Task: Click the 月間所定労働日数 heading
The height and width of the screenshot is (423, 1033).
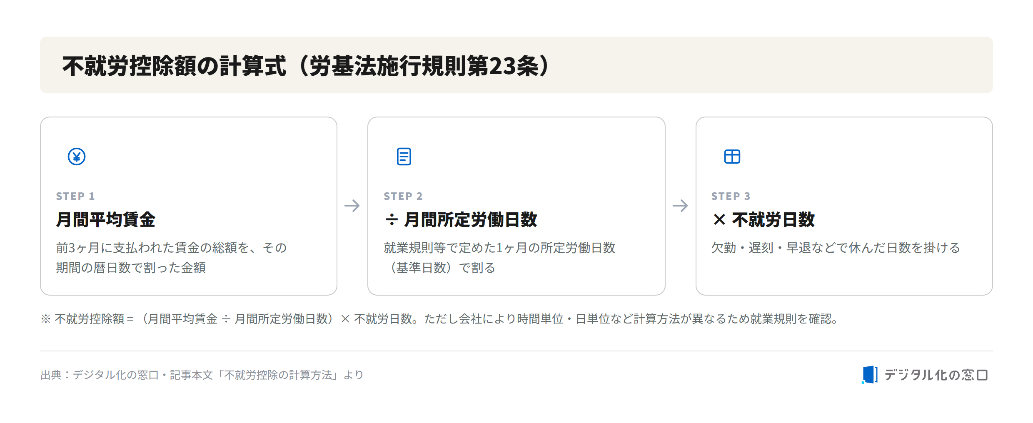Action: click(x=471, y=219)
